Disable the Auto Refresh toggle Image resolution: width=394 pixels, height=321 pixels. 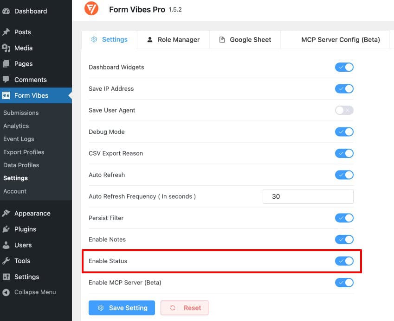(344, 175)
